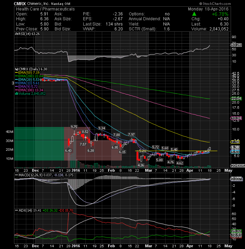Click the Chimerix, Inc. company name
Screen dimensions: 245x249
pyautogui.click(x=38, y=3)
